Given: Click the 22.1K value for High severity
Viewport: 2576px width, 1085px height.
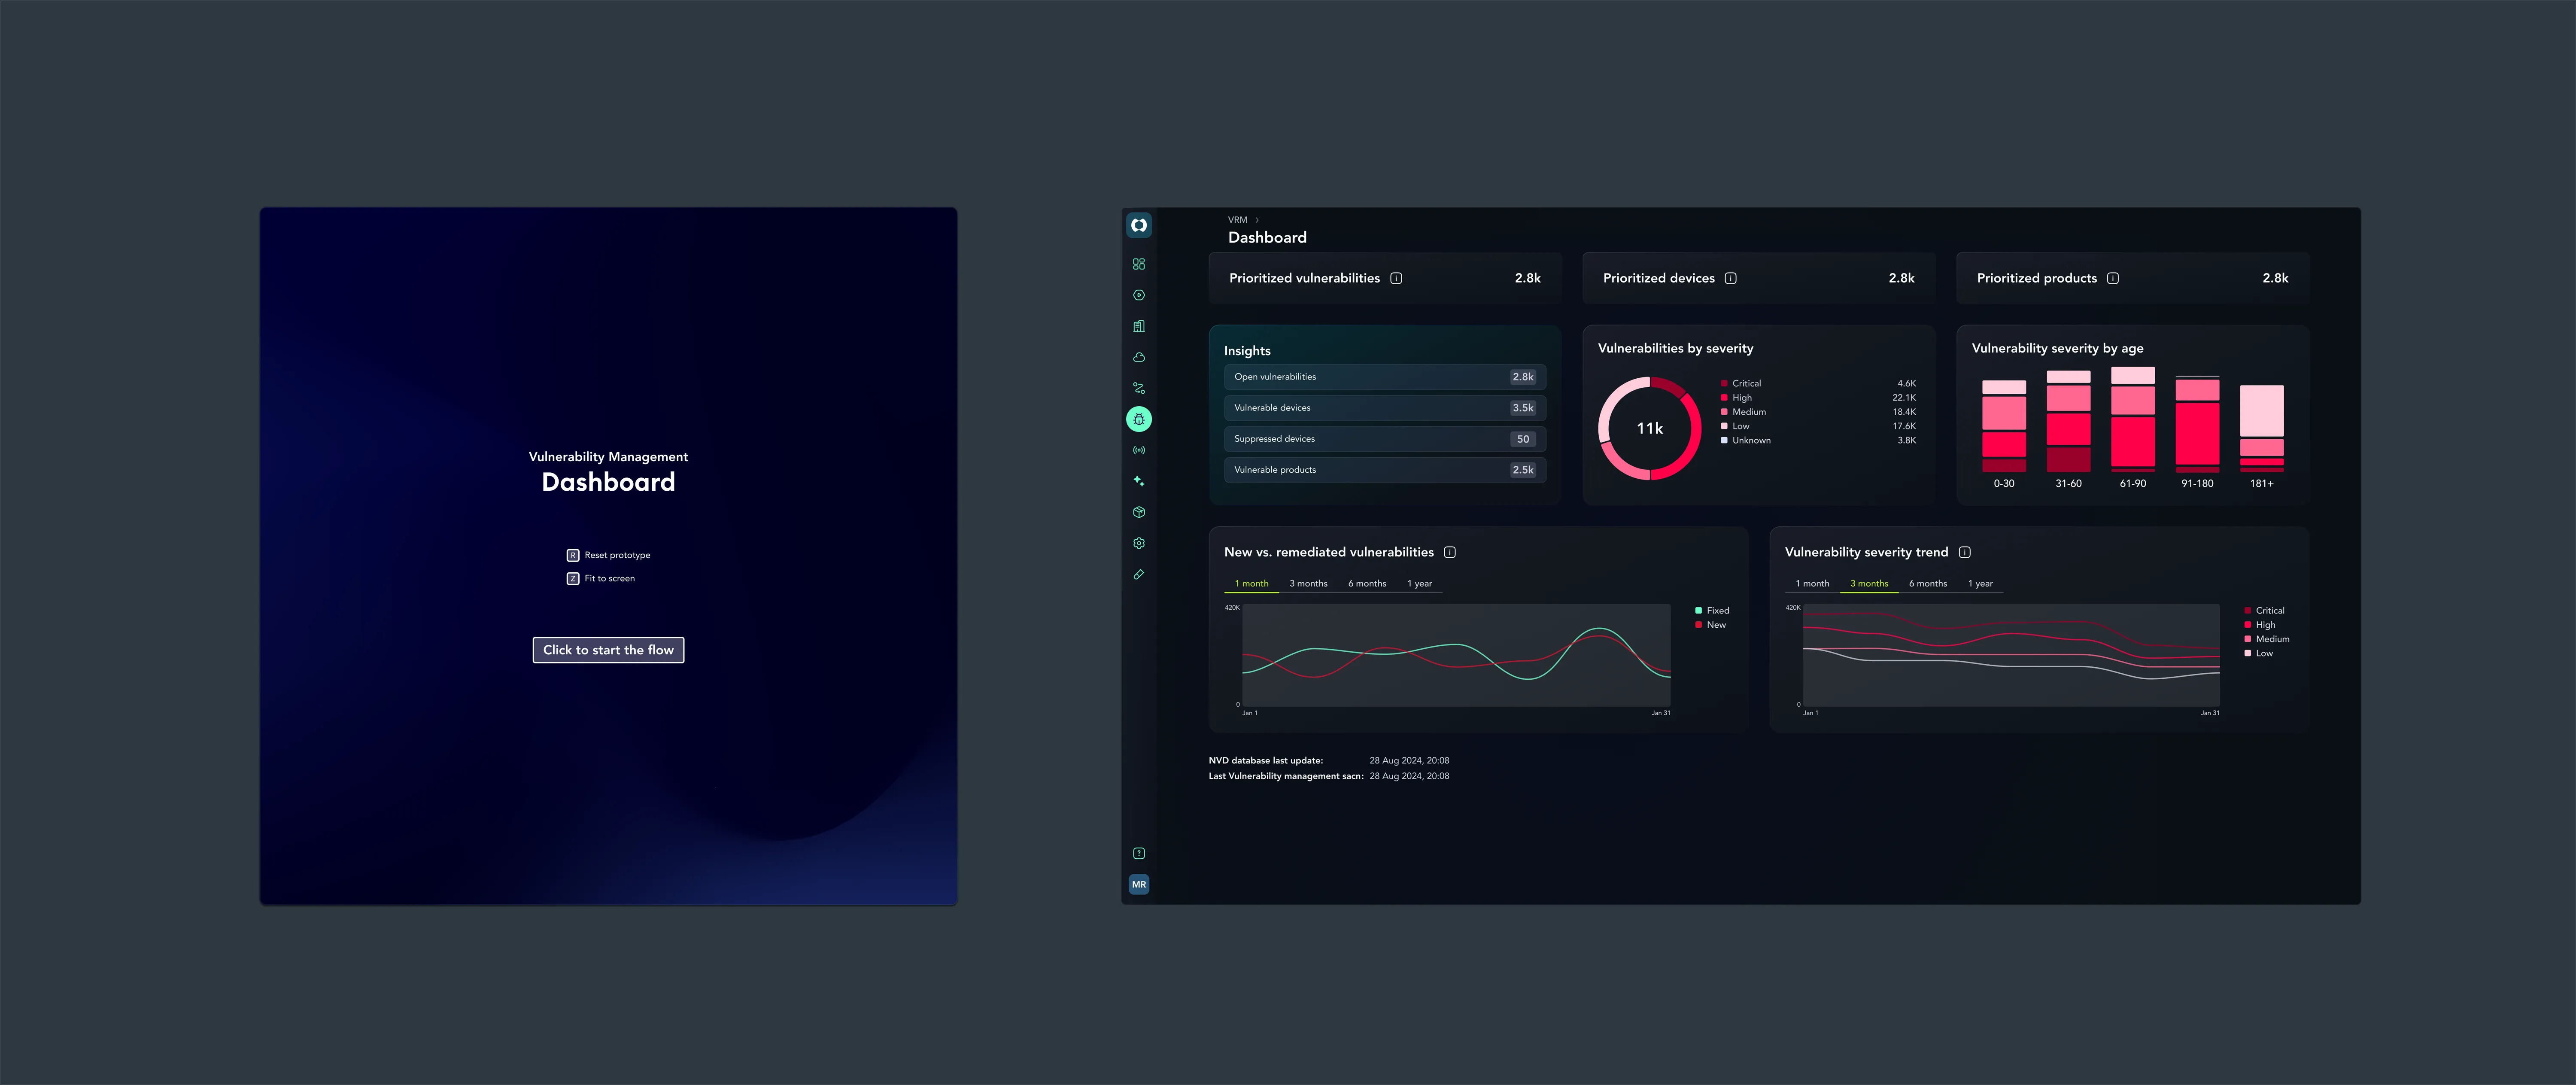Looking at the screenshot, I should (1904, 398).
